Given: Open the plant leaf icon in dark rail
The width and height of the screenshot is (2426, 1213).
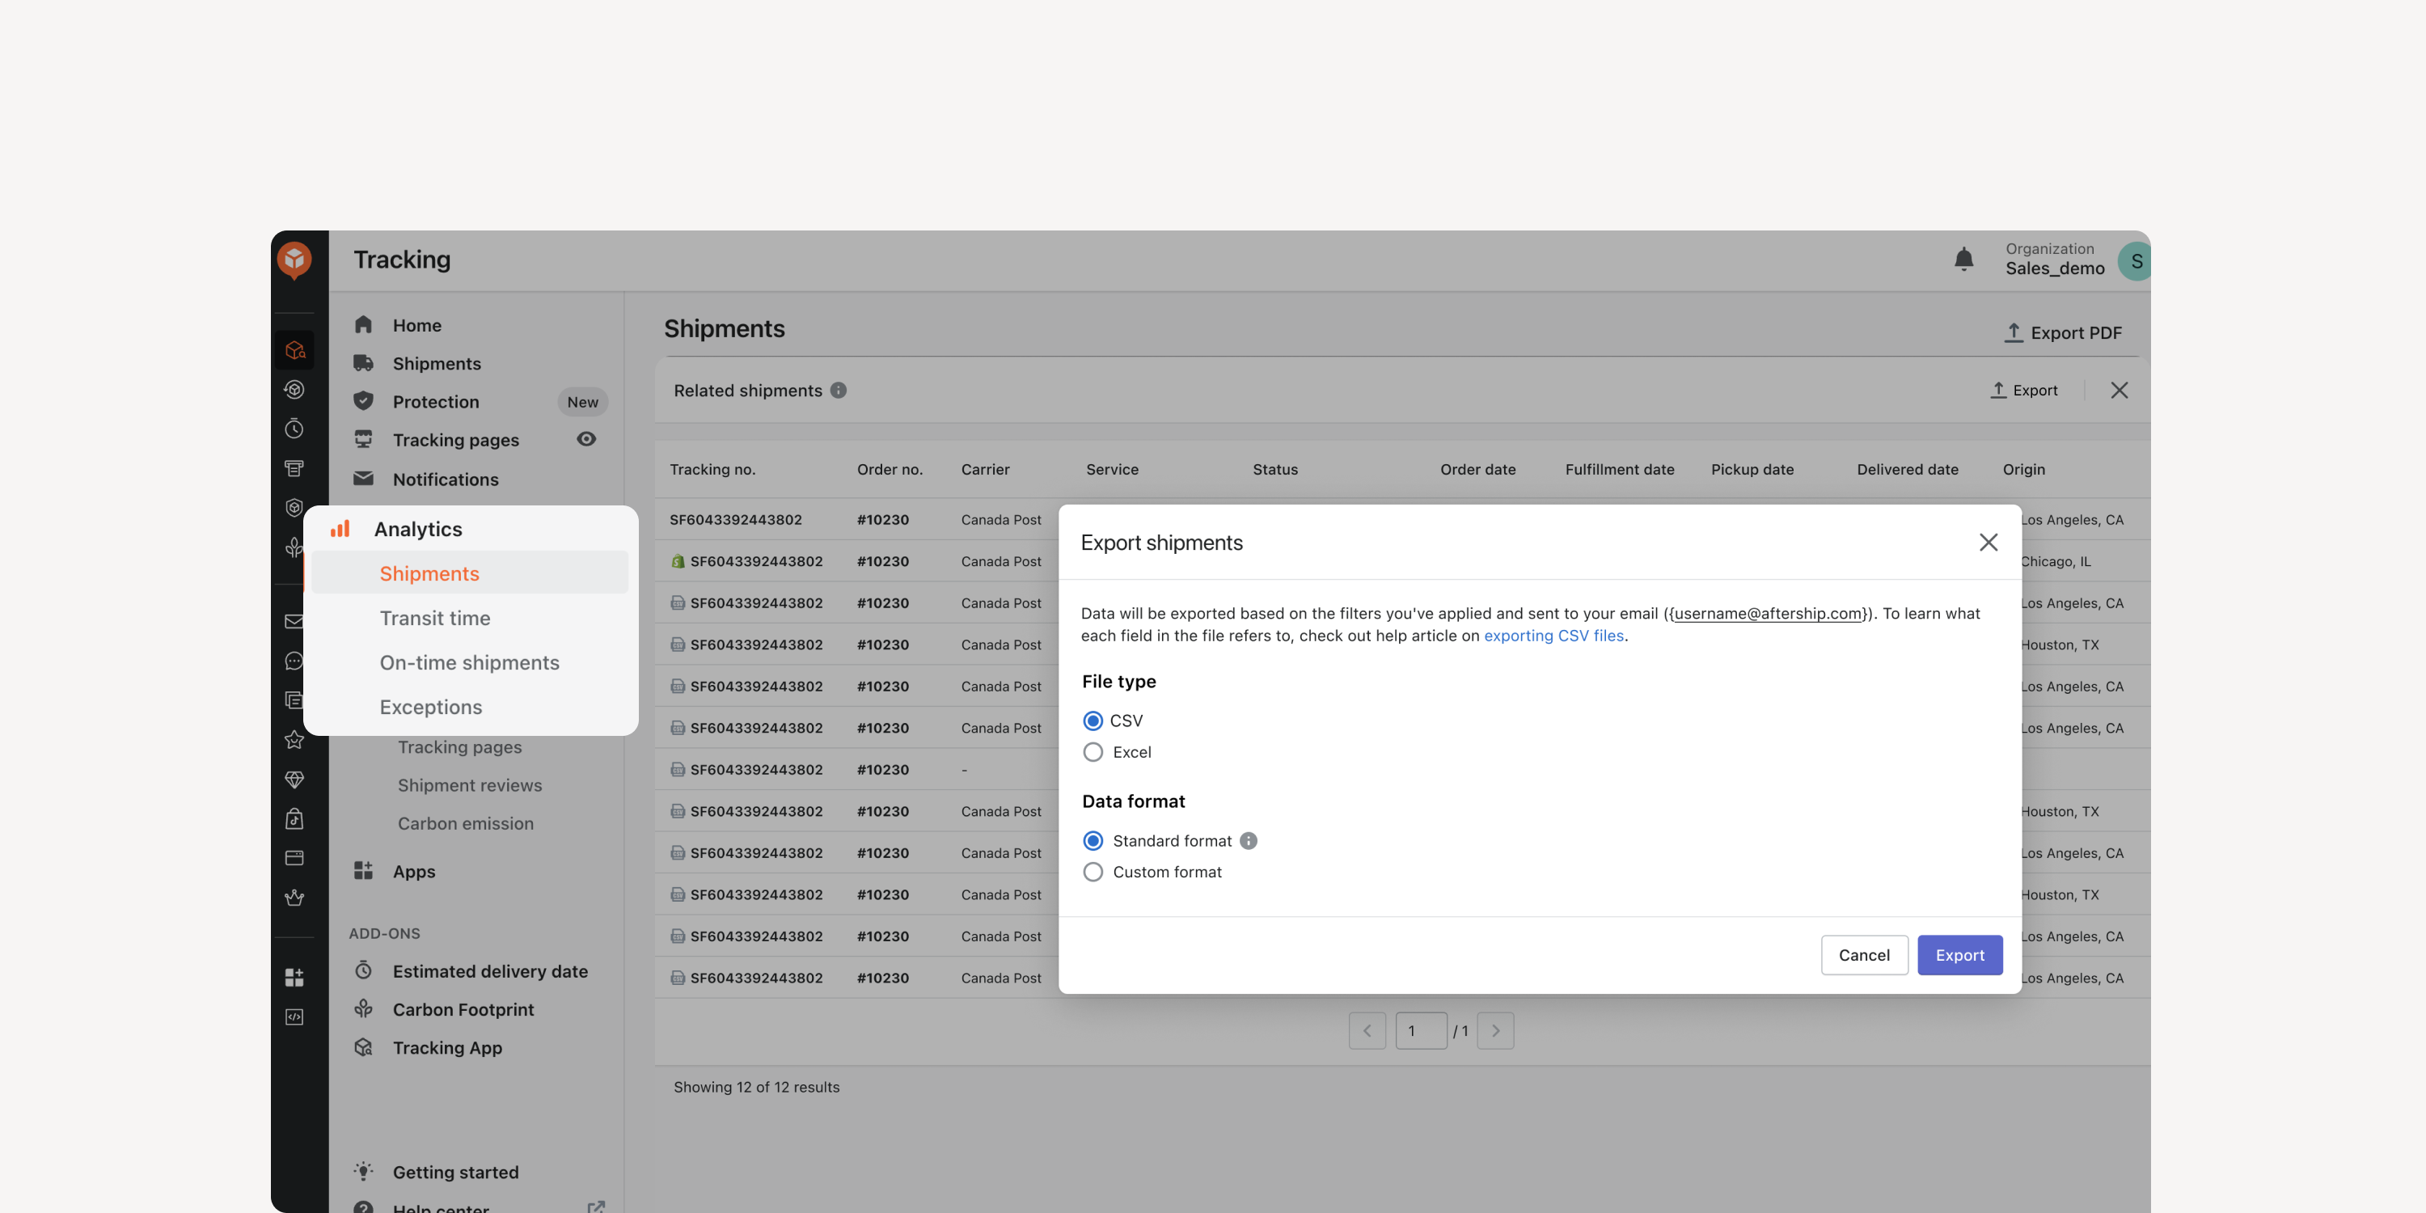Looking at the screenshot, I should click(x=295, y=547).
